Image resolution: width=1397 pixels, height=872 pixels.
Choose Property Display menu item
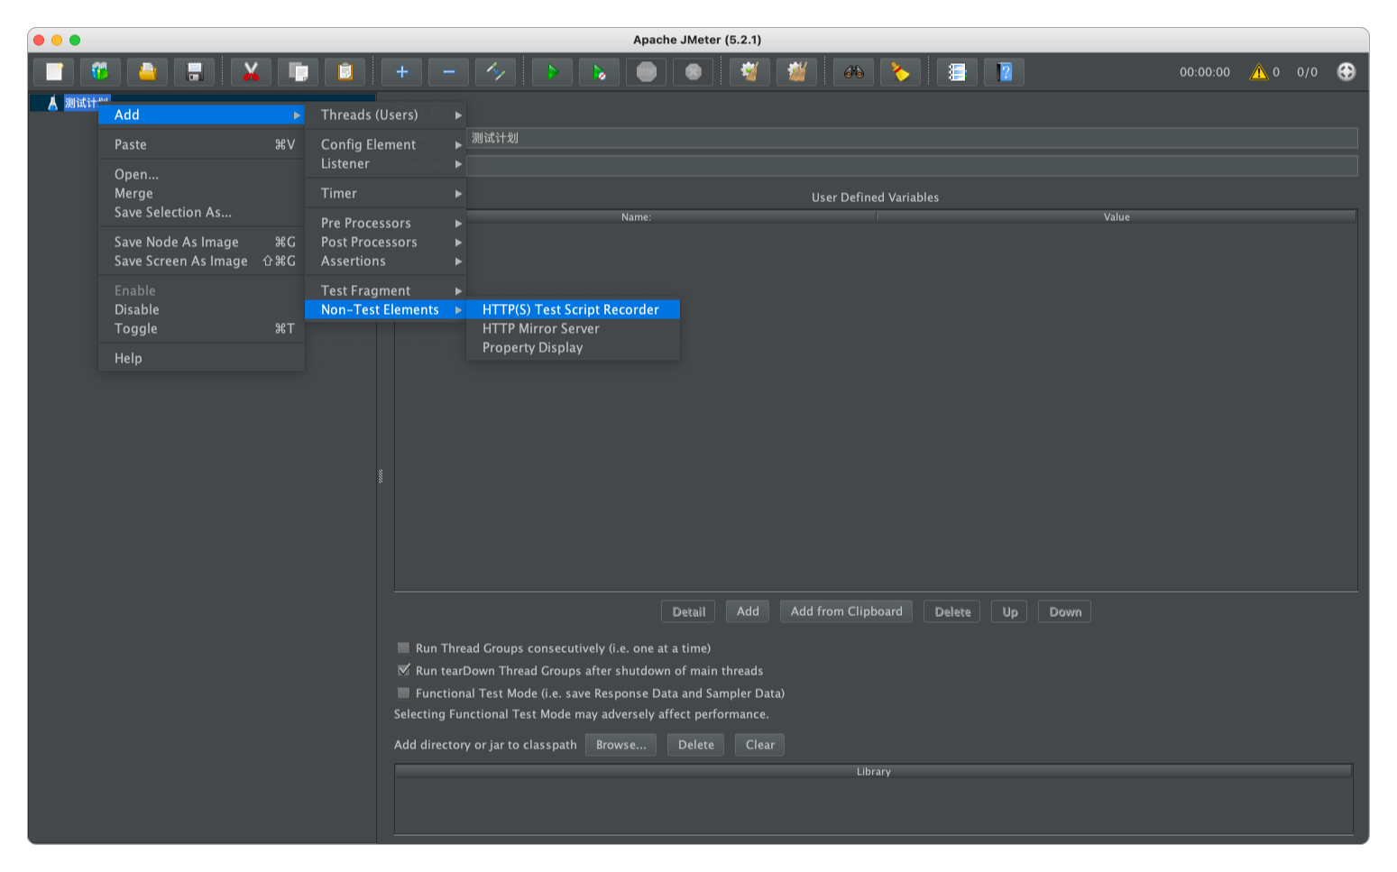click(573, 347)
